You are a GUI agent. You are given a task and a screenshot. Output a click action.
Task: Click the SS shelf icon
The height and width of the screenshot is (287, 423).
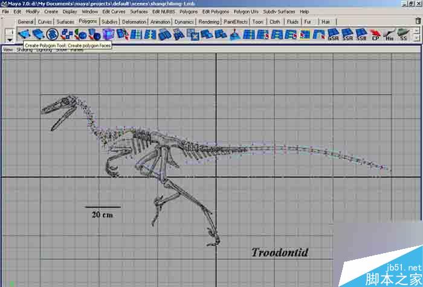403,35
